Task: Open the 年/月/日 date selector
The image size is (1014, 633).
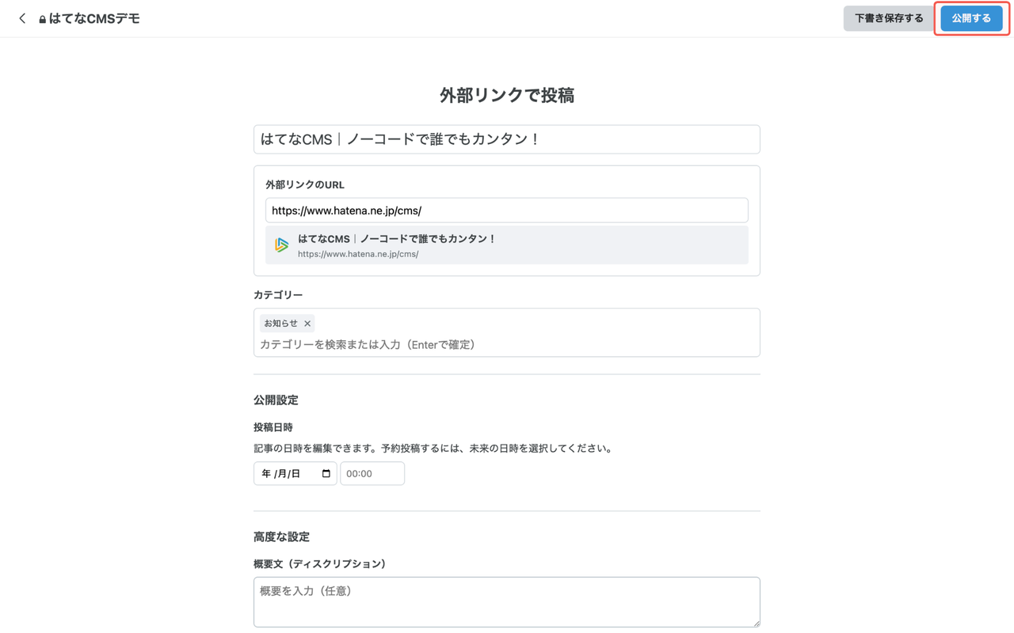Action: (x=289, y=472)
